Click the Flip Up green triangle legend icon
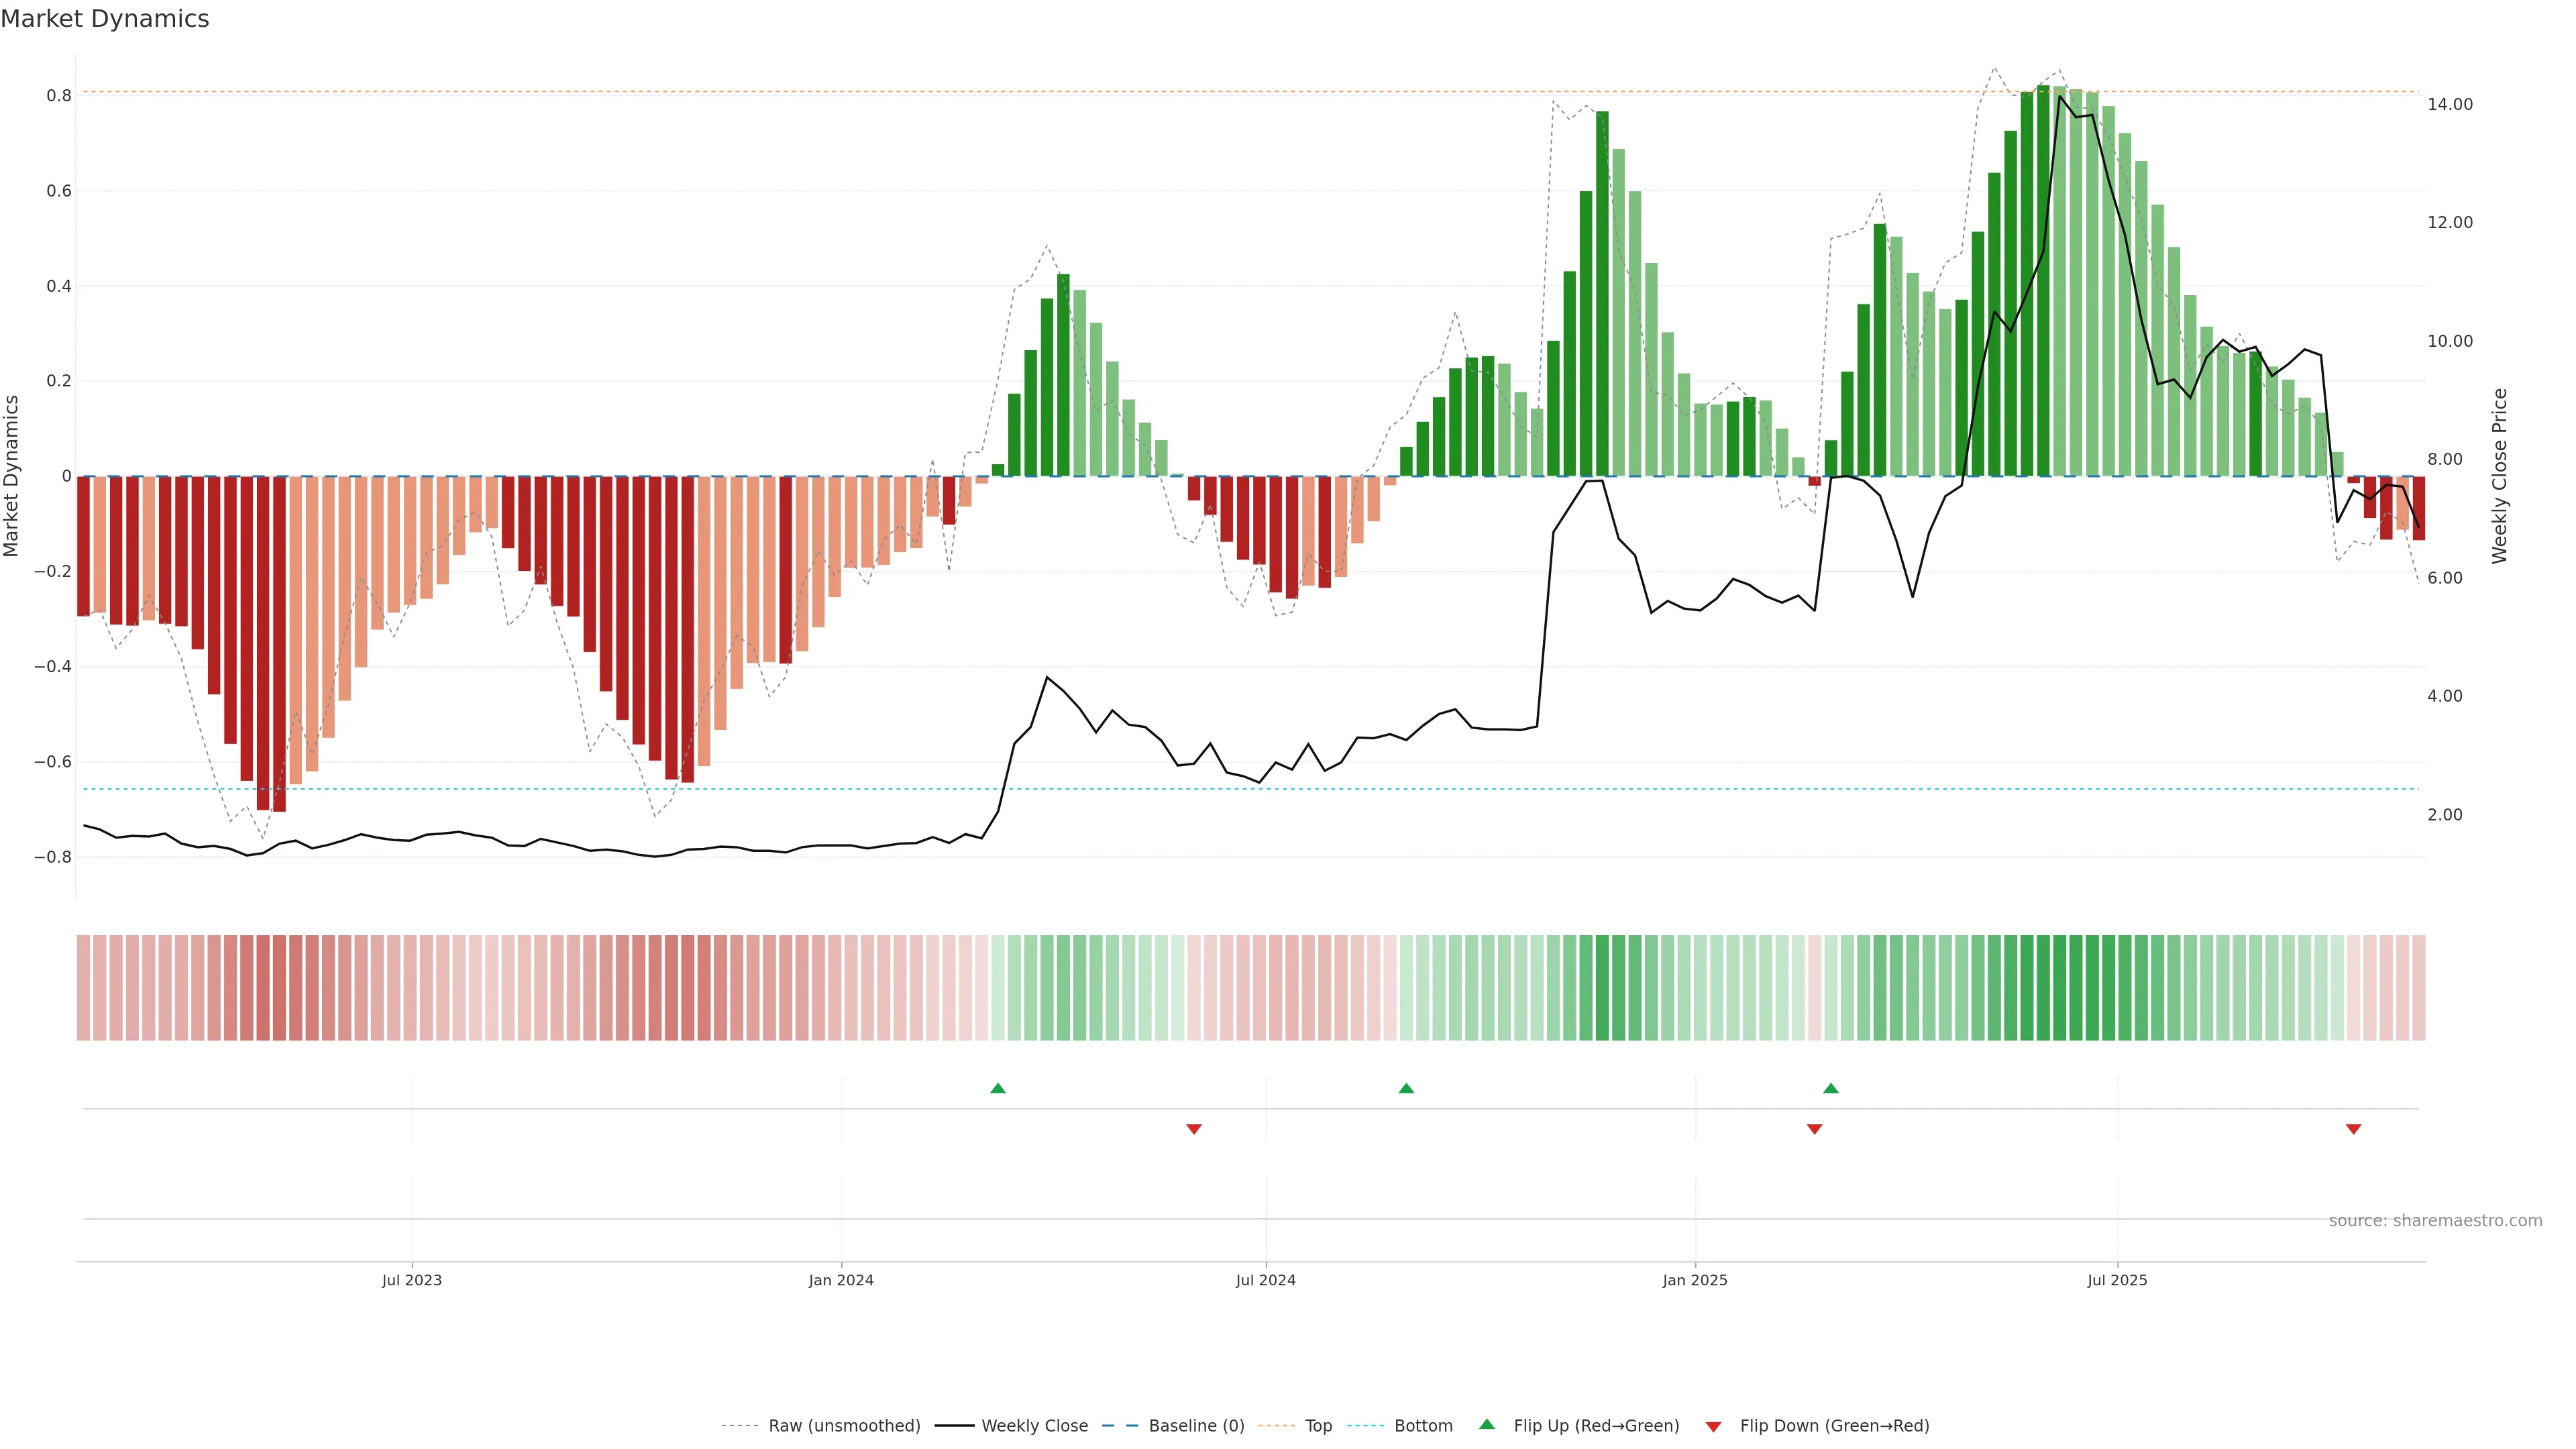The height and width of the screenshot is (1449, 2576). [1487, 1424]
